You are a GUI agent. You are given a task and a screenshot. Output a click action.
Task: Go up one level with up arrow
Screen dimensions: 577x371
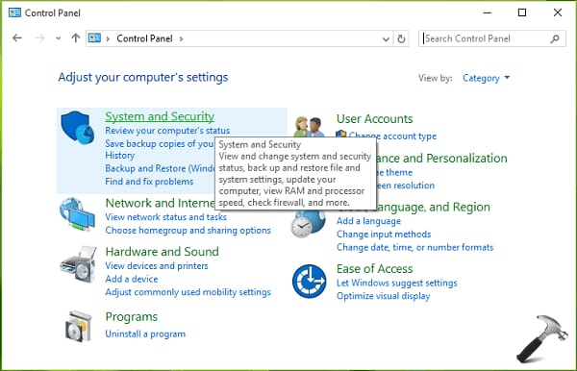point(75,38)
